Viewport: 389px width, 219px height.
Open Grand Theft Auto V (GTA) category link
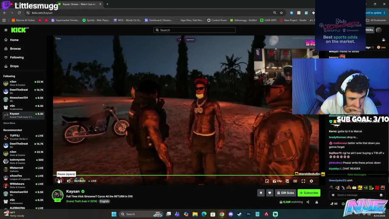pyautogui.click(x=82, y=201)
